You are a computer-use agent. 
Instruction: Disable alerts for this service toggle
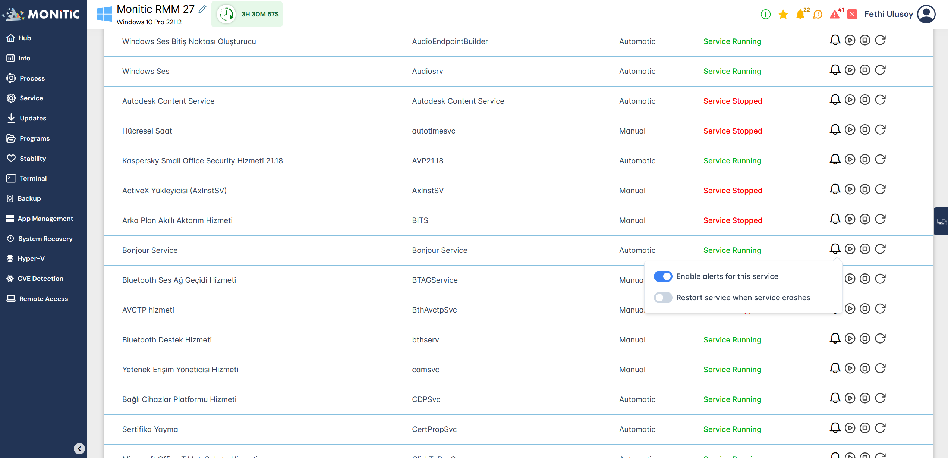(663, 276)
